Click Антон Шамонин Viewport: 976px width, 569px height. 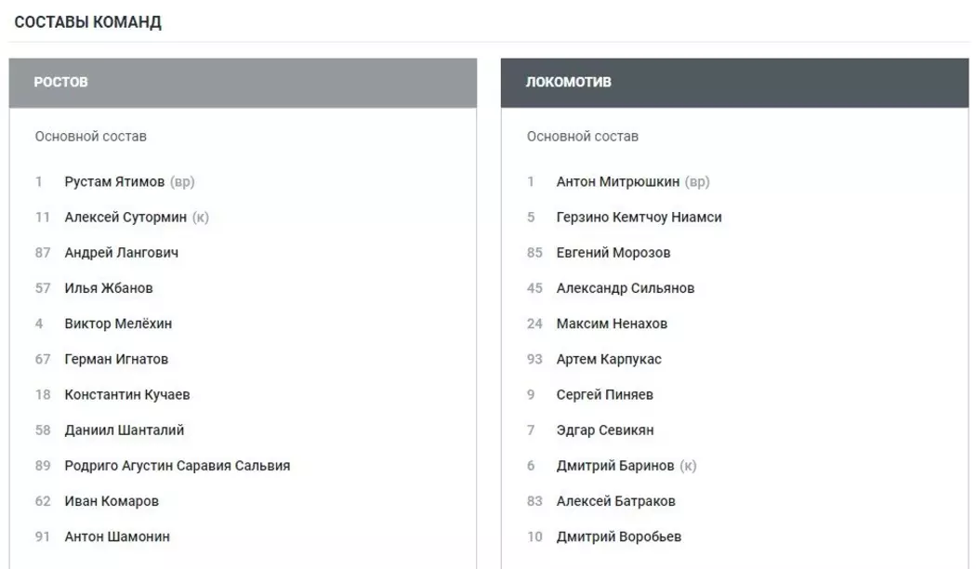[117, 536]
